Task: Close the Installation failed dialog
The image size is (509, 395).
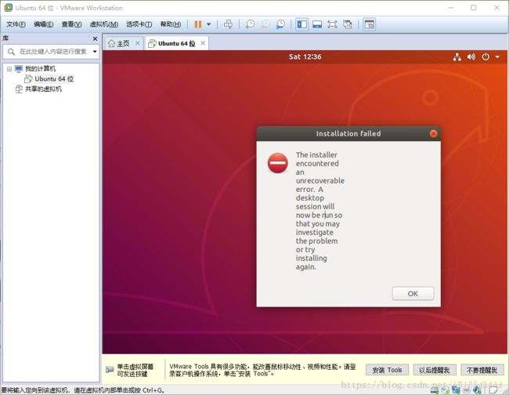Action: [433, 134]
